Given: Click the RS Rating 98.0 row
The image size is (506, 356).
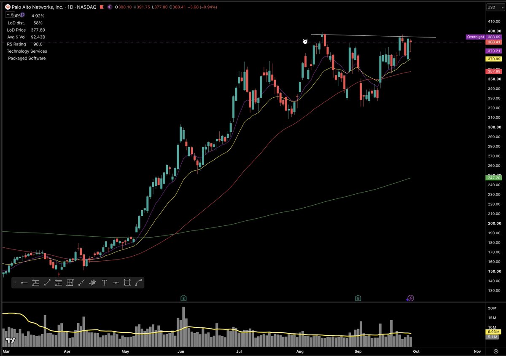Looking at the screenshot, I should (x=24, y=44).
